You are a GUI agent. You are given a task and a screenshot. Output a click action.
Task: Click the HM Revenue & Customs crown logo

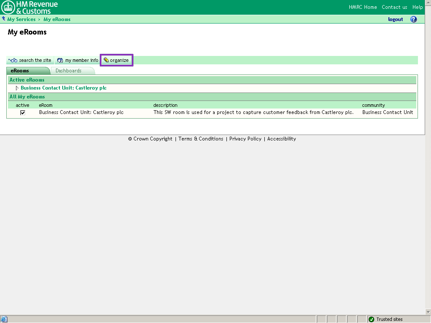click(x=8, y=7)
